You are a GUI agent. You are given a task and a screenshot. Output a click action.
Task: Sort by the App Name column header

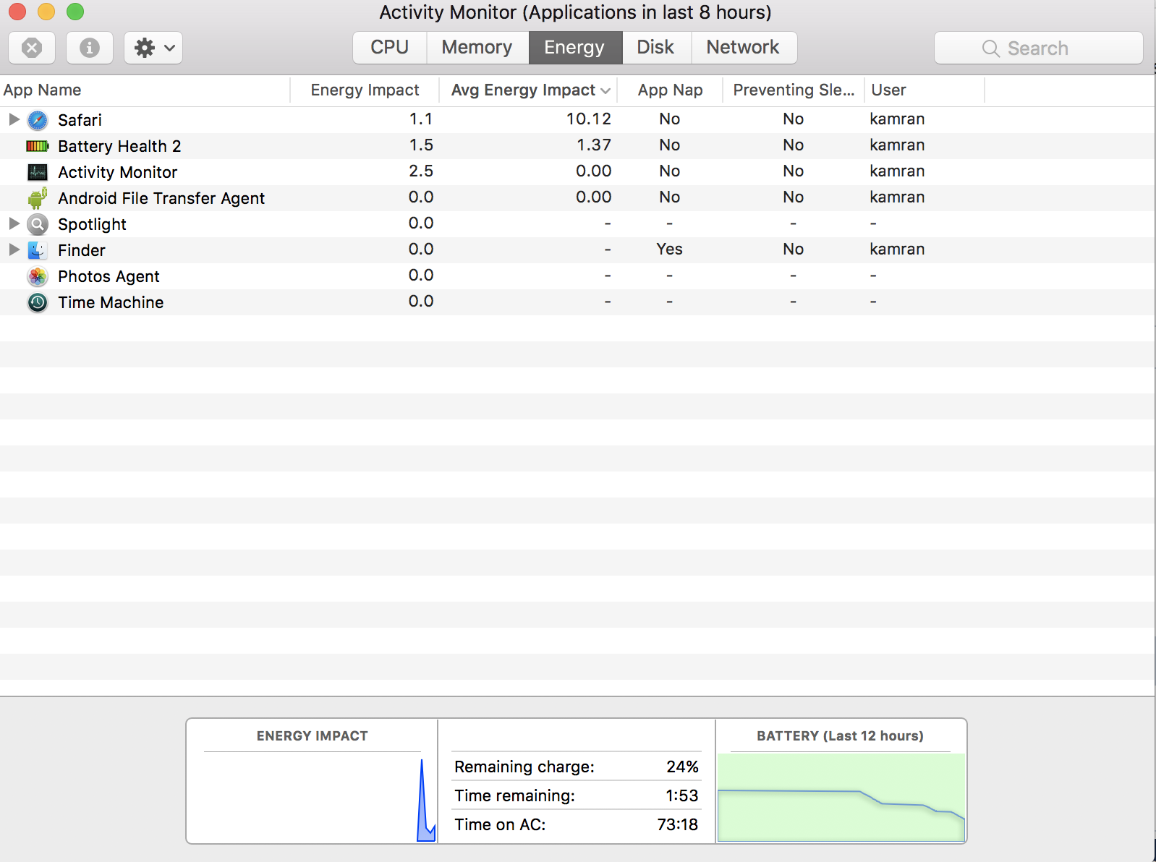click(x=145, y=90)
